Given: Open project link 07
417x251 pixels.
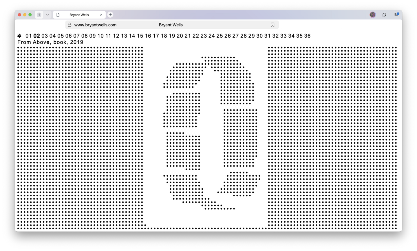Looking at the screenshot, I should pyautogui.click(x=76, y=36).
